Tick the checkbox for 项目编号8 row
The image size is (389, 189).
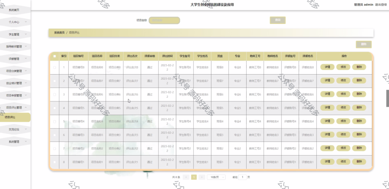point(55,67)
